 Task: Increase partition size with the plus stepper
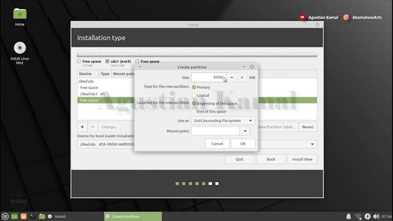pos(242,78)
